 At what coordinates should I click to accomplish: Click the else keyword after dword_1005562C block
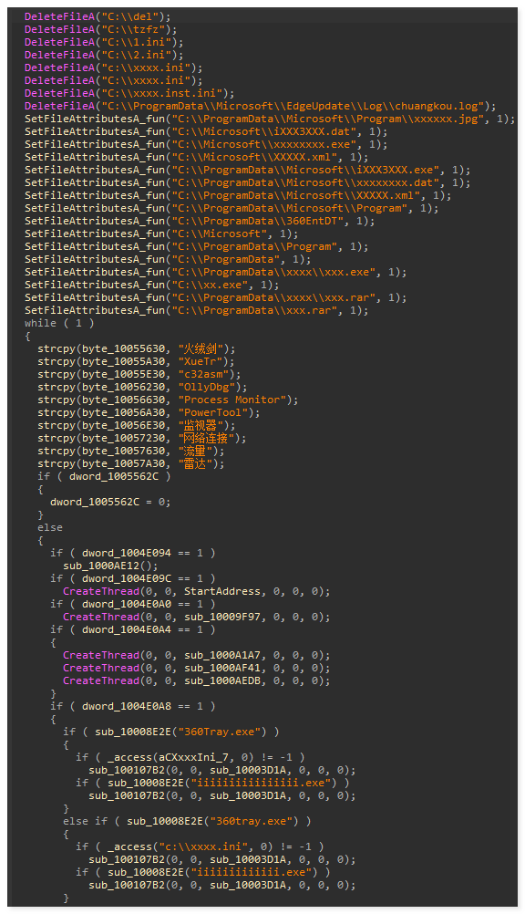coord(50,527)
